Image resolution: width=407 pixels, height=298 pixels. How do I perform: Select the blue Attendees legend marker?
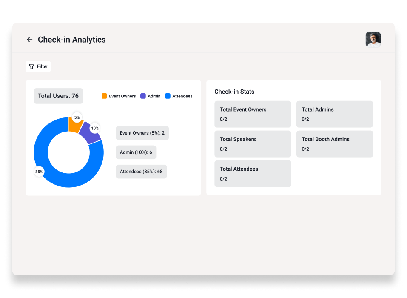(x=167, y=96)
